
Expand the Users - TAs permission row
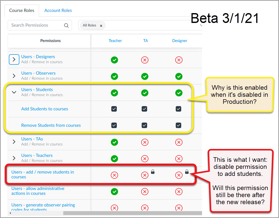pos(14,142)
